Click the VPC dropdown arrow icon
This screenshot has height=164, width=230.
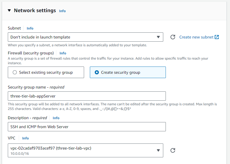click(158, 150)
